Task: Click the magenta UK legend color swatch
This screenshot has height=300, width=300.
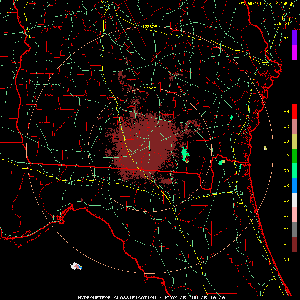Action: pos(294,52)
